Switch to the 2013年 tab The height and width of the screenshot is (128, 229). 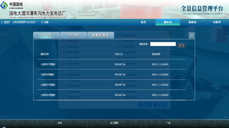tap(47, 35)
